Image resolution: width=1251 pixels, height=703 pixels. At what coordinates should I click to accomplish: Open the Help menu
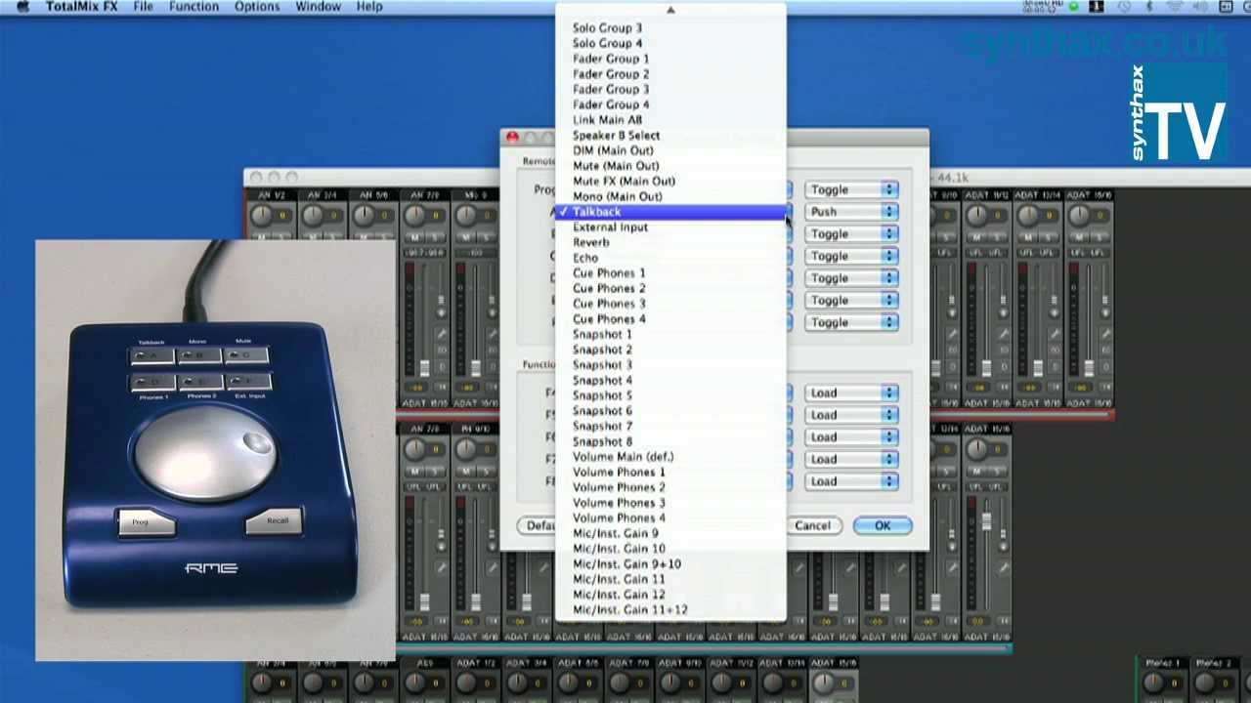click(369, 7)
